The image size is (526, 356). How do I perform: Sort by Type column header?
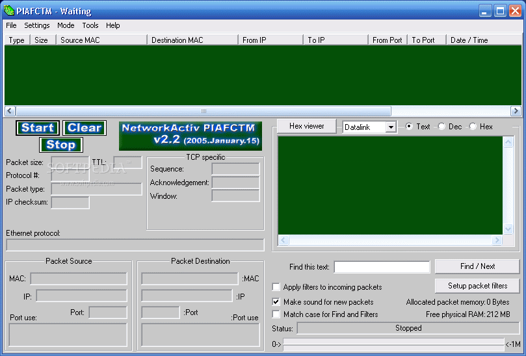(x=17, y=40)
